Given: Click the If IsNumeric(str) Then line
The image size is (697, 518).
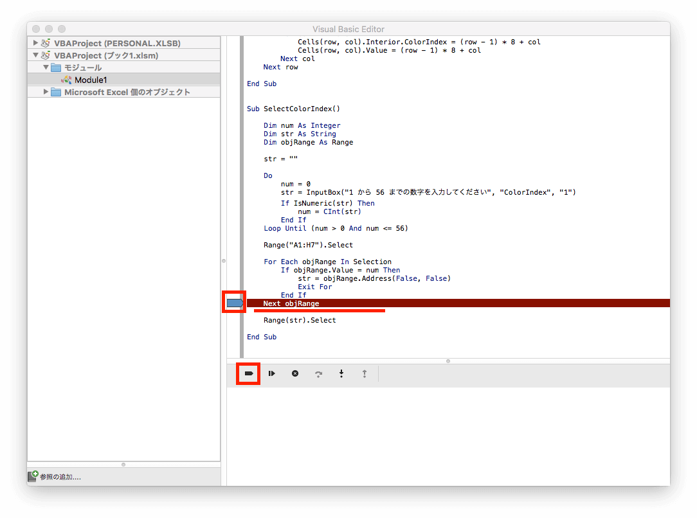Looking at the screenshot, I should [328, 204].
